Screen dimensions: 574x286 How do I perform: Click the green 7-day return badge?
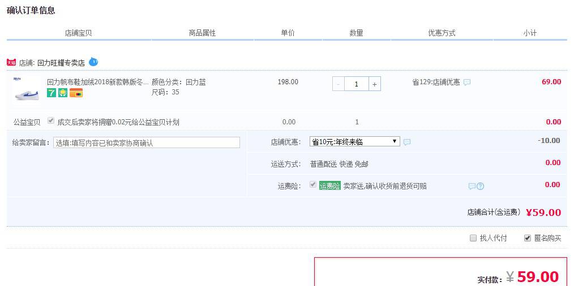(52, 93)
